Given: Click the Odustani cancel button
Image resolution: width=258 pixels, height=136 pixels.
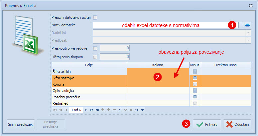Looking at the screenshot, I should [237, 124].
